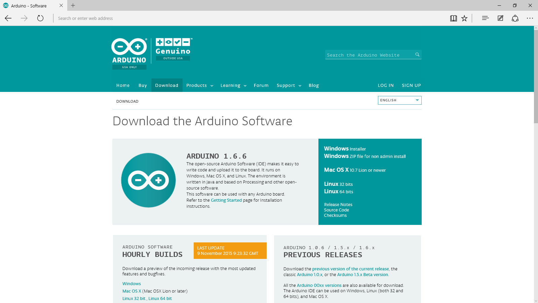Click the Arduino favicon on browser tab
The image size is (538, 303).
(x=6, y=5)
